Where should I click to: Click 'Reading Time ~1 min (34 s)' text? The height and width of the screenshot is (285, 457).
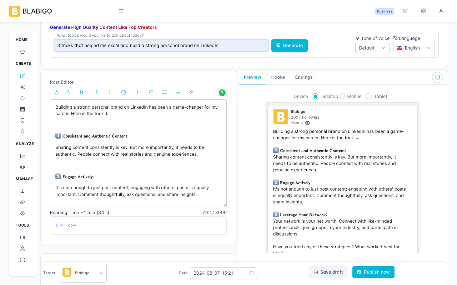point(80,213)
